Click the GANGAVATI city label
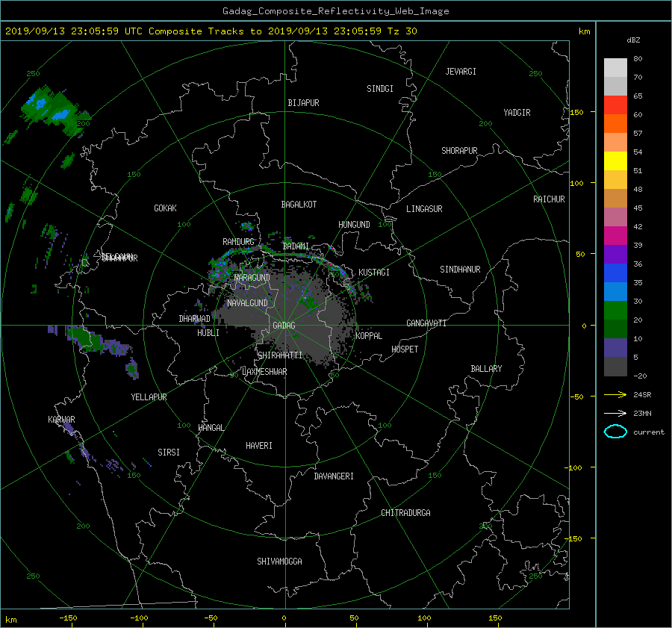The image size is (672, 628). click(426, 323)
